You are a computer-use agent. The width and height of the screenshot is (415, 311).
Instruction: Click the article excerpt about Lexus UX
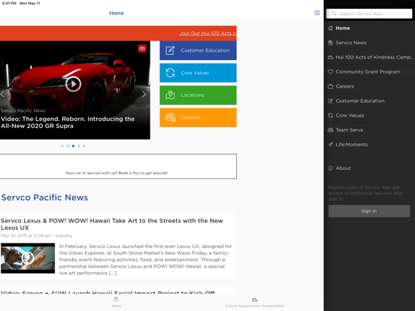tap(145, 259)
